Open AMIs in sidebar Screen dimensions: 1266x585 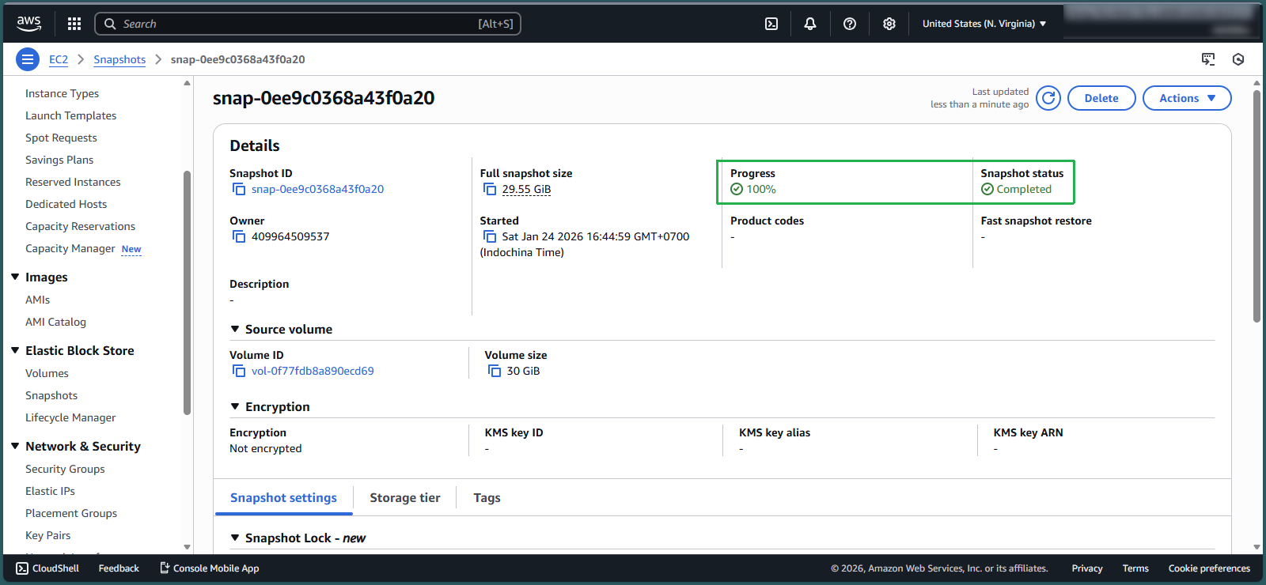tap(37, 300)
